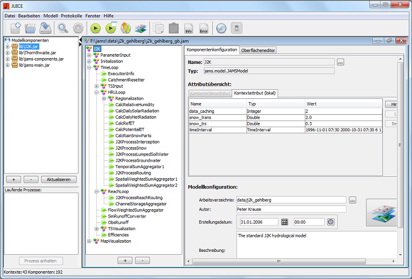Image resolution: width=412 pixels, height=279 pixels.
Task: Click the new model toolbar icon
Action: click(15, 28)
